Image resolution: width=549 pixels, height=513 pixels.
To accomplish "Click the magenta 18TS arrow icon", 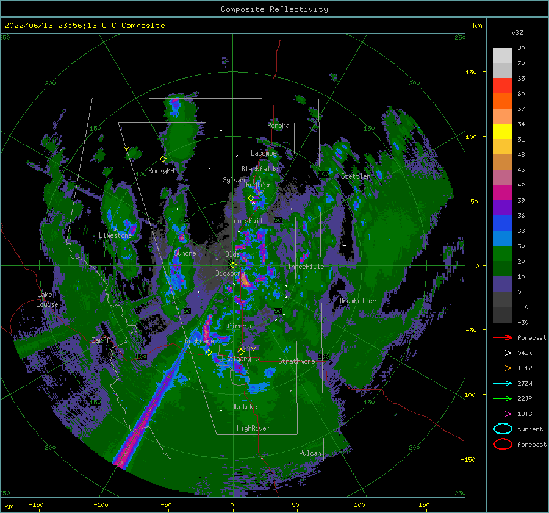I will point(503,414).
